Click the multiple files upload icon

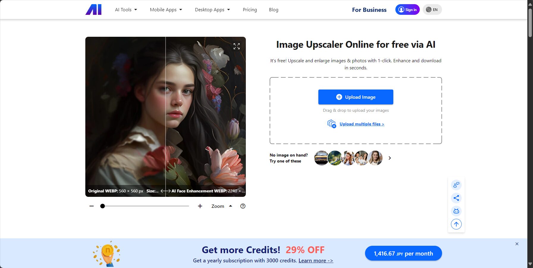point(331,124)
